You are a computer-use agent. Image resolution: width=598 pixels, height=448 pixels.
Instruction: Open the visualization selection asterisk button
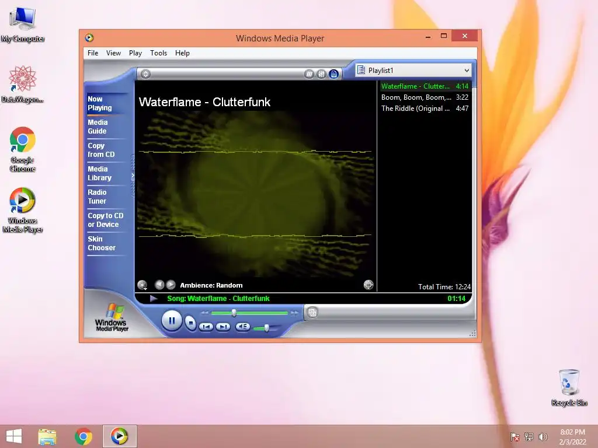[142, 285]
